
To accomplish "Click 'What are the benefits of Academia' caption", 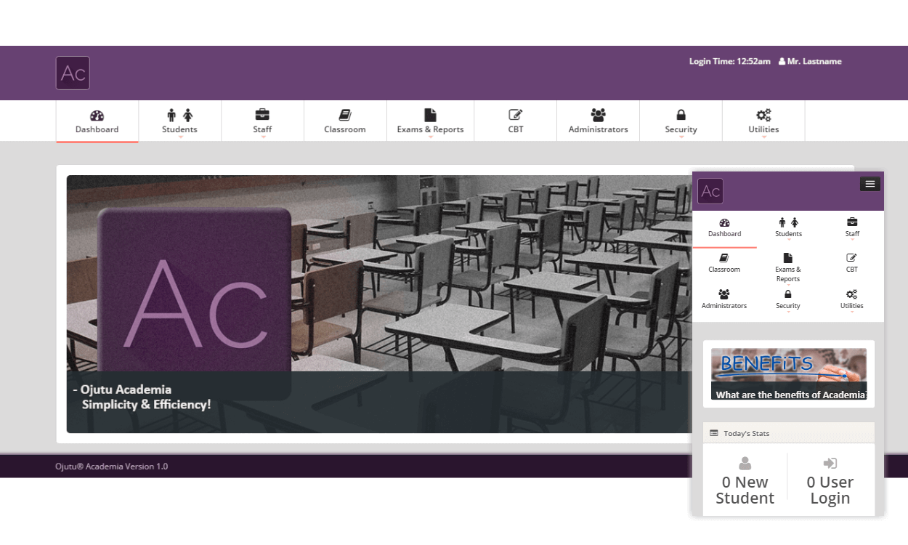I will pos(791,395).
